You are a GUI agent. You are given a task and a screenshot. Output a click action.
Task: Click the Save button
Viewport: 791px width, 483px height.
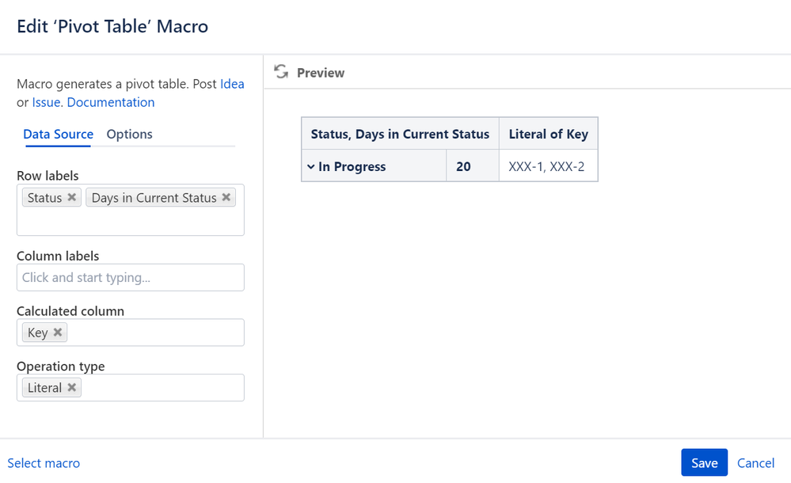tap(704, 463)
